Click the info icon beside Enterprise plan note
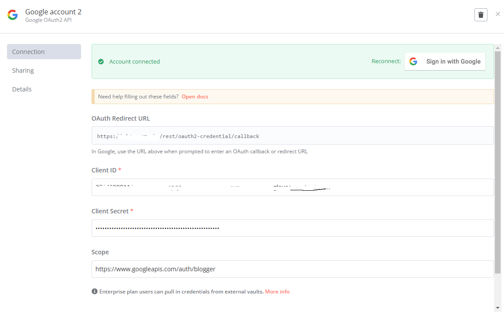 coord(95,291)
